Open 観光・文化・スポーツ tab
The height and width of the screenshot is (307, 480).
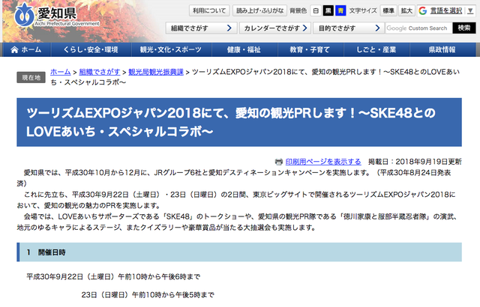171,49
